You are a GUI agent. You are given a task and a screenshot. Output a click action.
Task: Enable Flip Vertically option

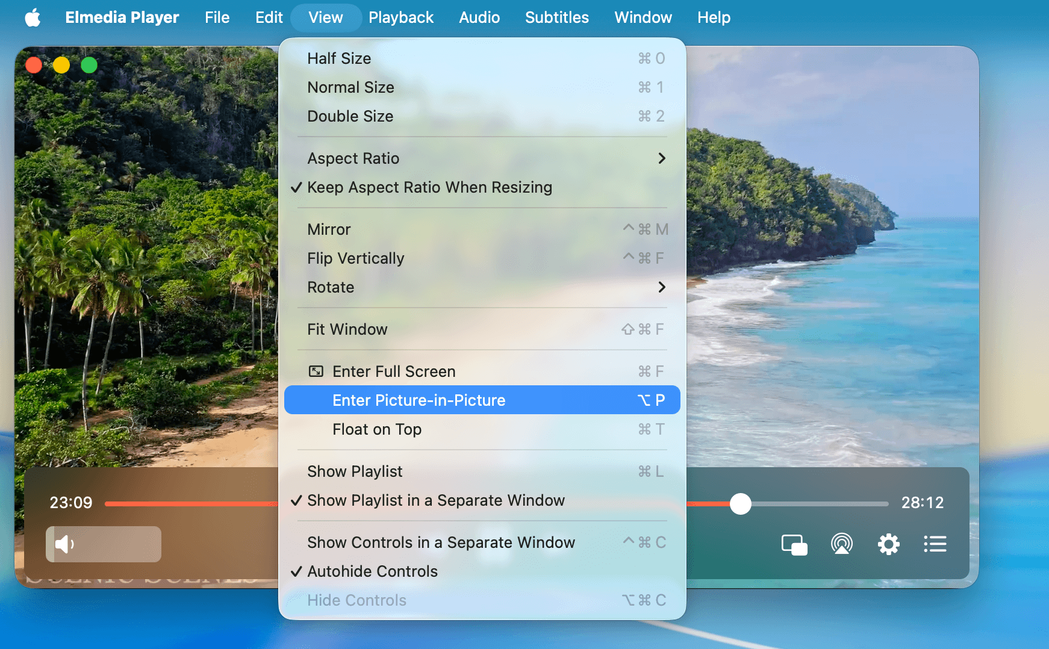482,258
